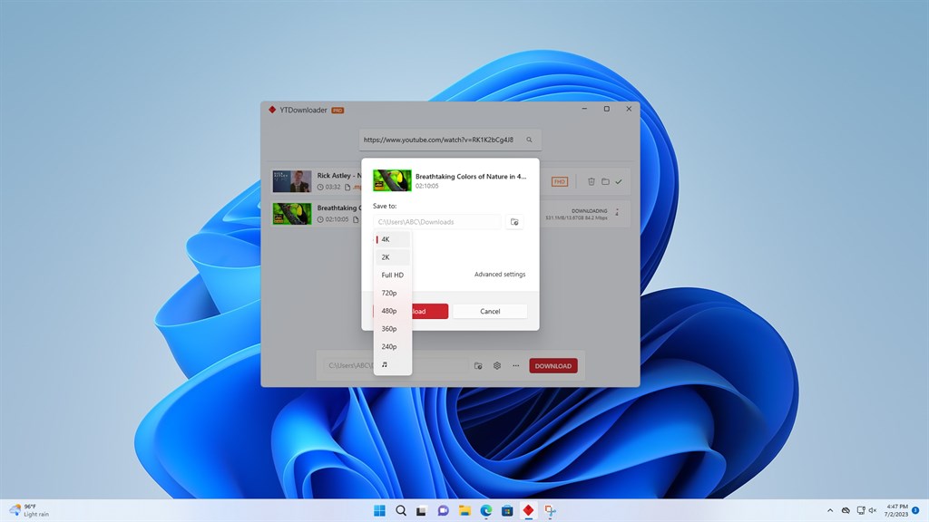Delete the Rick Astley download

tap(591, 181)
